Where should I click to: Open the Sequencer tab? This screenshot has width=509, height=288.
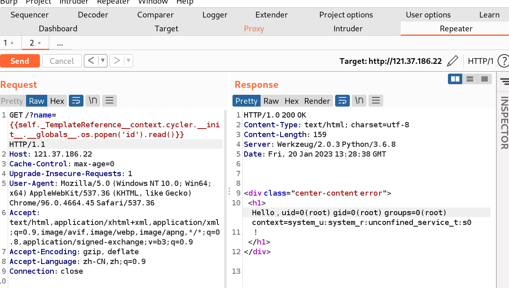pos(30,15)
